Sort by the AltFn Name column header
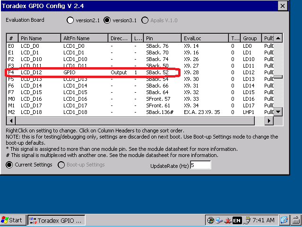 (84, 38)
